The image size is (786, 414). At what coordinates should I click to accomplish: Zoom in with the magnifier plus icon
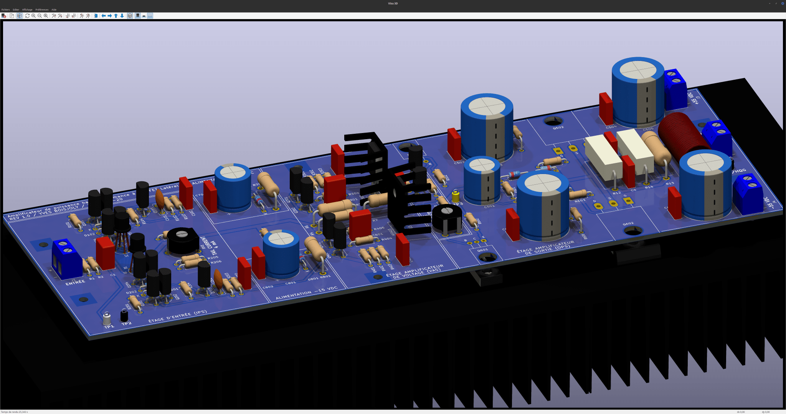[33, 16]
